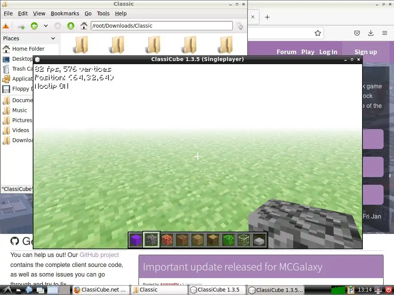
Task: Click the red power button in the tray
Action: pyautogui.click(x=389, y=290)
